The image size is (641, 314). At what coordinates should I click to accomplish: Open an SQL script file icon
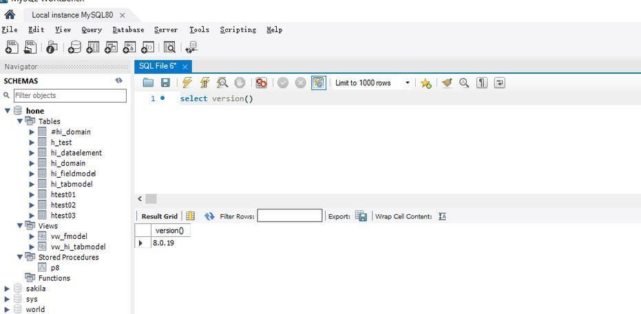pyautogui.click(x=30, y=47)
